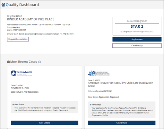The width and height of the screenshot is (164, 129).
Task: Click the address STEUBENVILLE PIKE ANNEX text
Action: point(25,25)
